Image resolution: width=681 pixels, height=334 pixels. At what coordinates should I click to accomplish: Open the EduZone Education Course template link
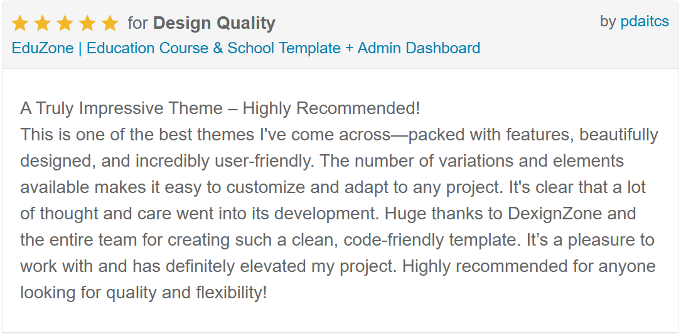[x=246, y=48]
